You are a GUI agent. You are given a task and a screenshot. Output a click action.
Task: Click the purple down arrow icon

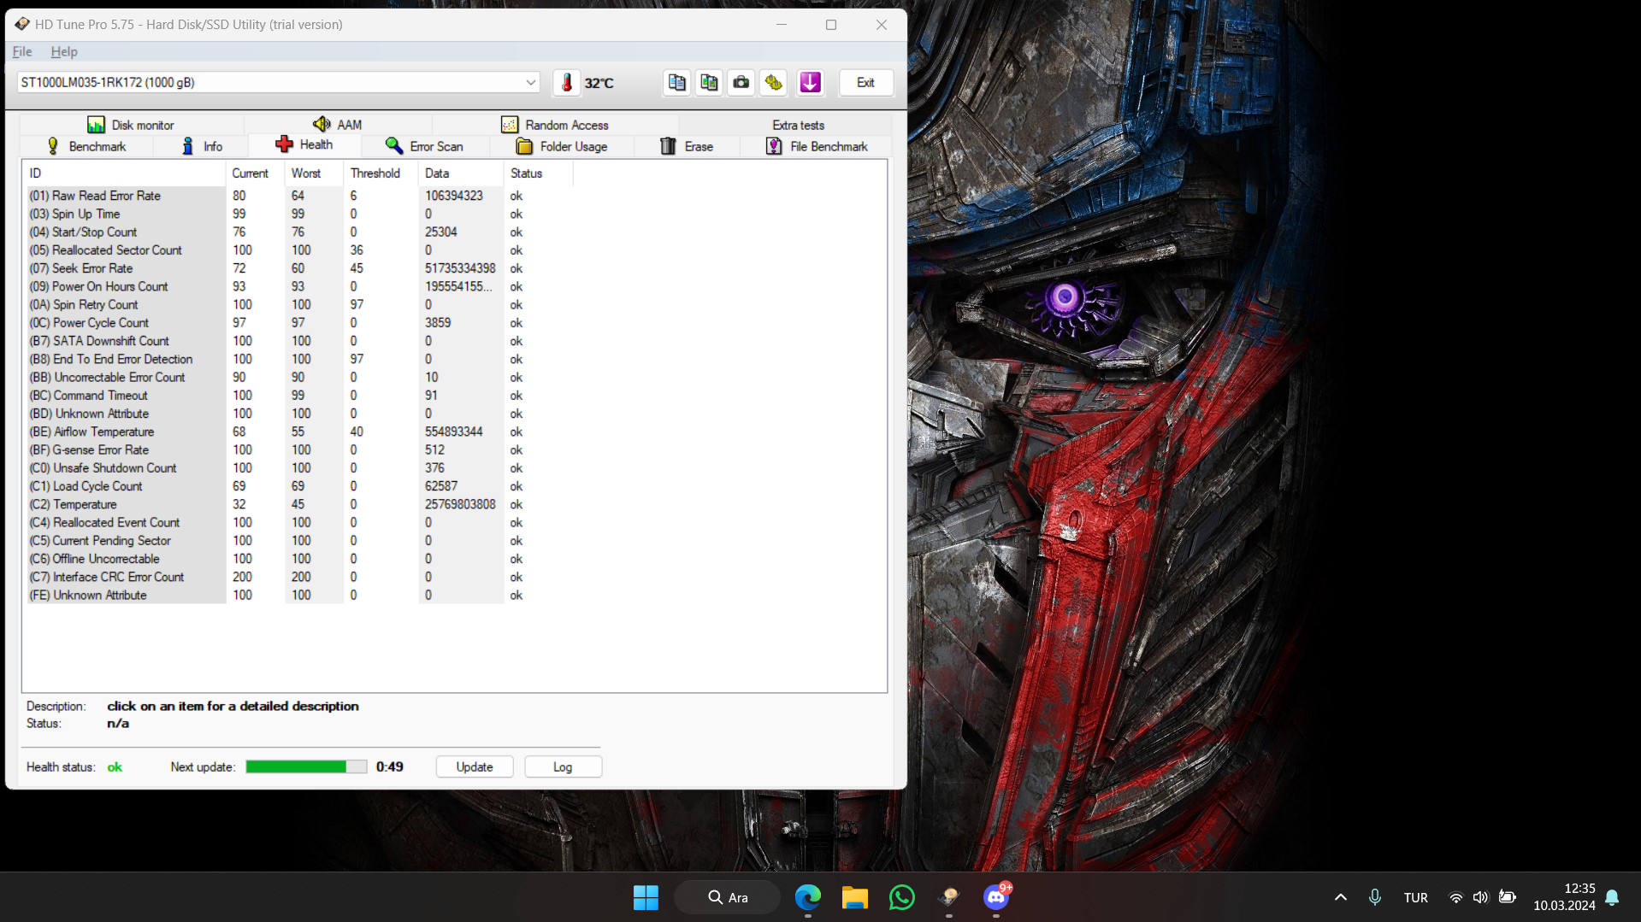[x=810, y=83]
